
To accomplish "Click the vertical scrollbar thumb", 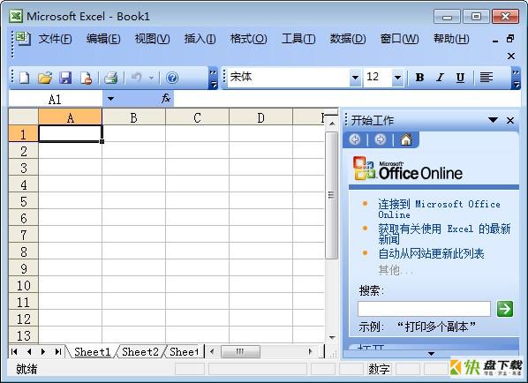I will [x=331, y=195].
